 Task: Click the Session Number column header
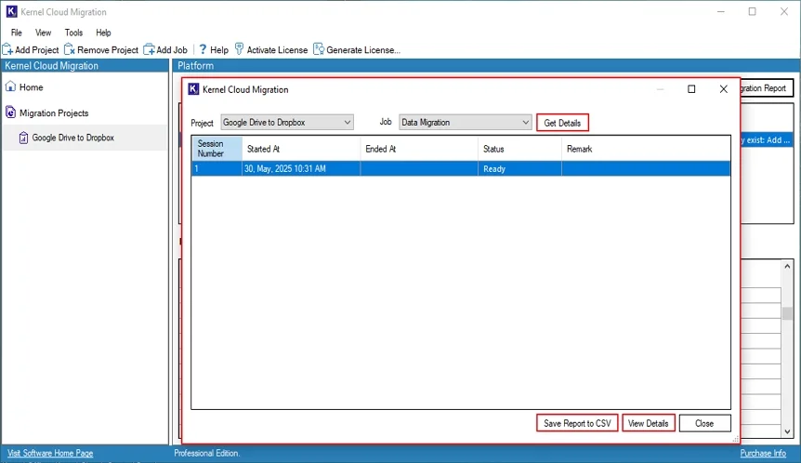pyautogui.click(x=217, y=149)
